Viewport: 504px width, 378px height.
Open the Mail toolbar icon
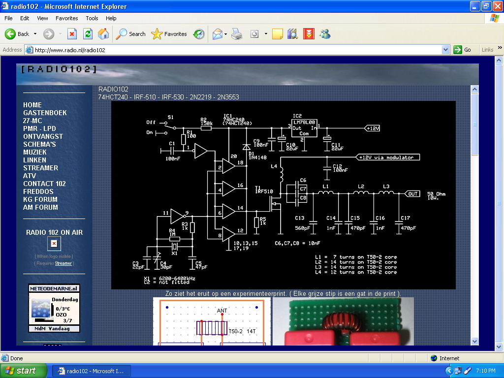[217, 34]
